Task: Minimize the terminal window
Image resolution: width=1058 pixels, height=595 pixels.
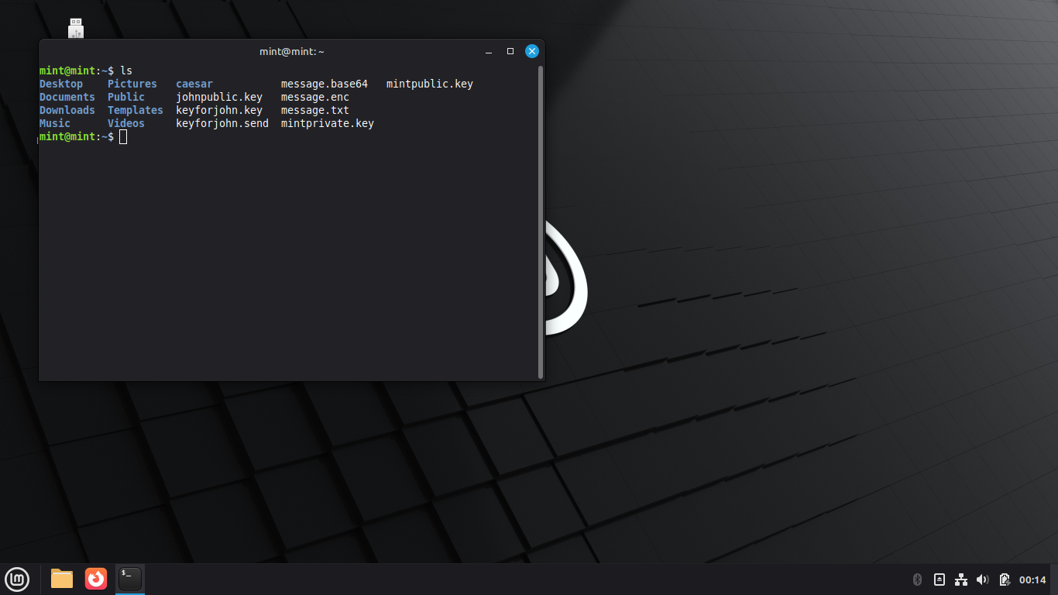Action: (489, 51)
